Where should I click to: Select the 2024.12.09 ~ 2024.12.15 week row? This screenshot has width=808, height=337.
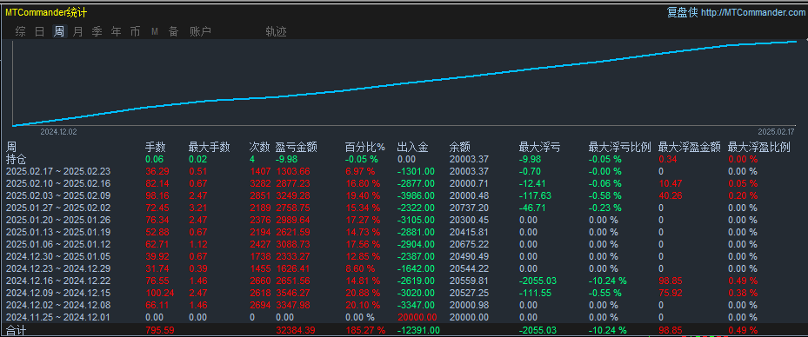click(x=404, y=294)
